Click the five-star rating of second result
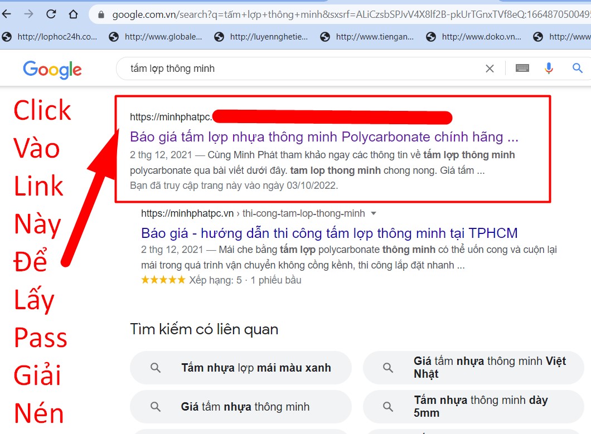 coord(163,280)
